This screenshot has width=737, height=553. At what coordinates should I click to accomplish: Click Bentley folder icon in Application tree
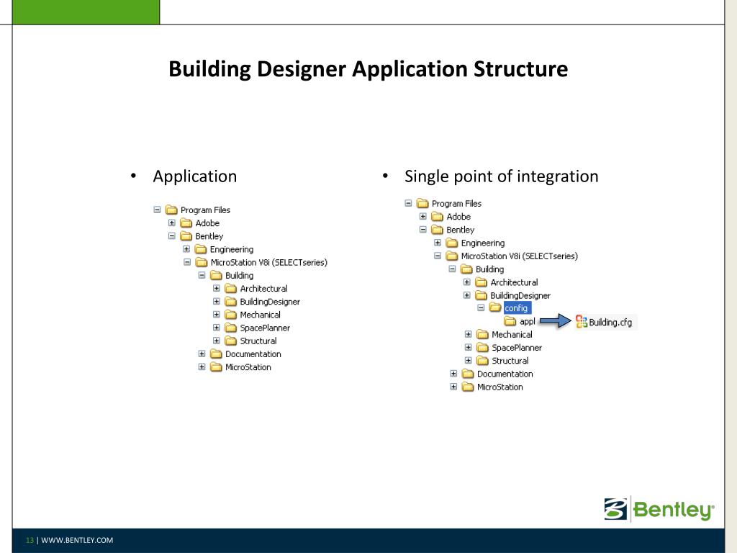[186, 236]
